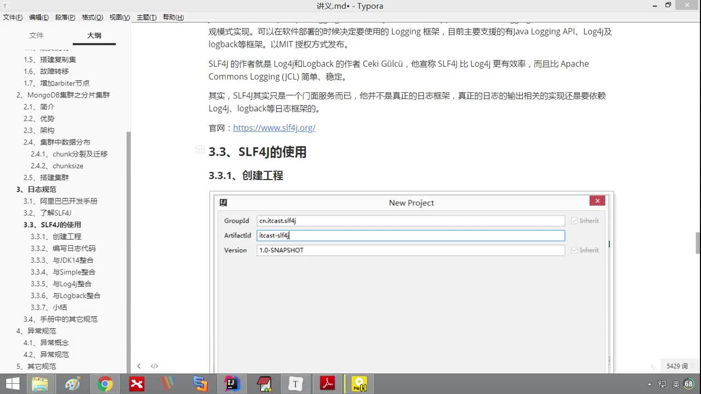Open the https://www.slf4j.org/ link
This screenshot has width=701, height=394.
[274, 128]
